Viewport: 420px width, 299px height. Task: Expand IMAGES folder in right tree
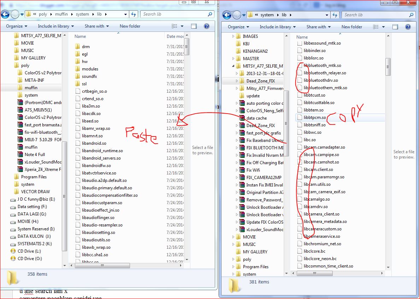[x=233, y=36]
